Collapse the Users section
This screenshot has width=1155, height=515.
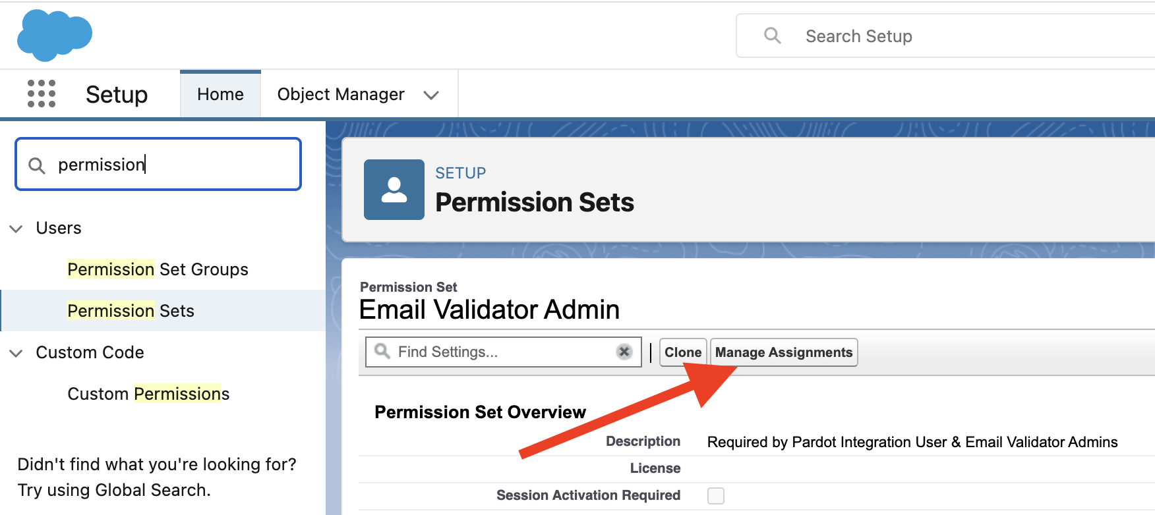pyautogui.click(x=16, y=228)
